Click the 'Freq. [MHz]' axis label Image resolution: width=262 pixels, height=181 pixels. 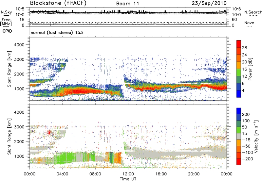point(6,22)
